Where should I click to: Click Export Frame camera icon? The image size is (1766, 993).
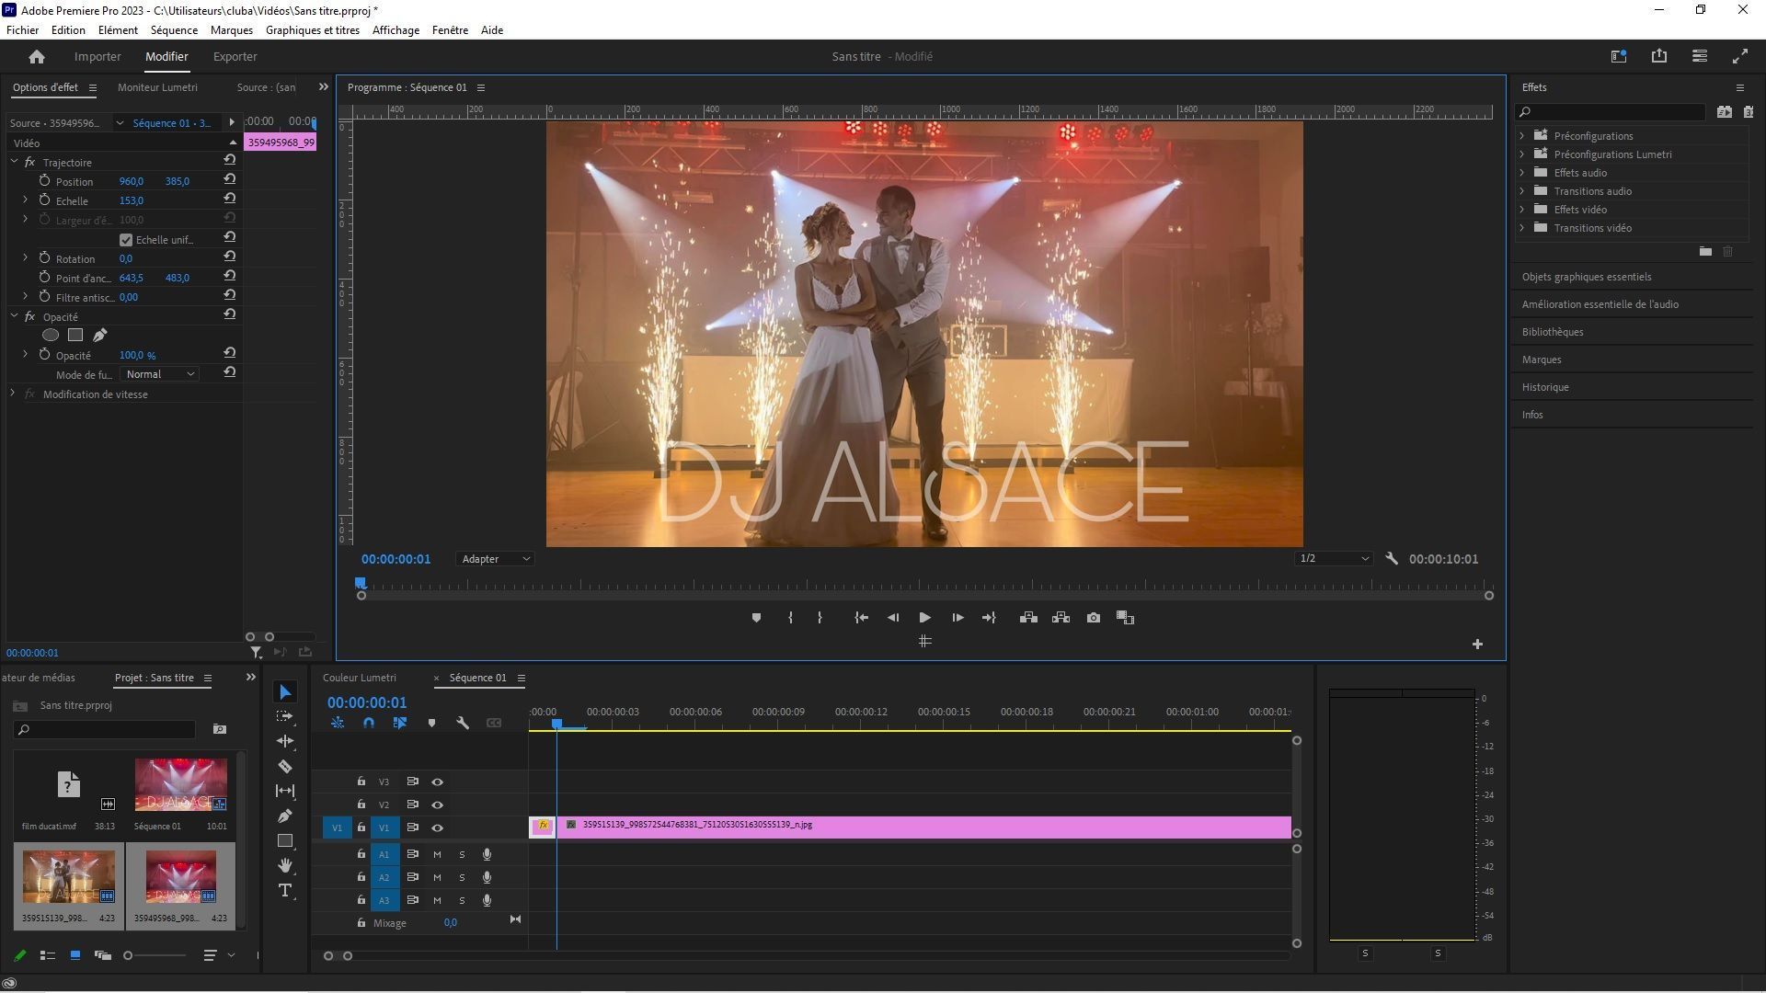coord(1093,618)
